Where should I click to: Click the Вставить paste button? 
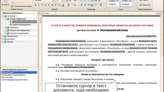pos(6,3)
